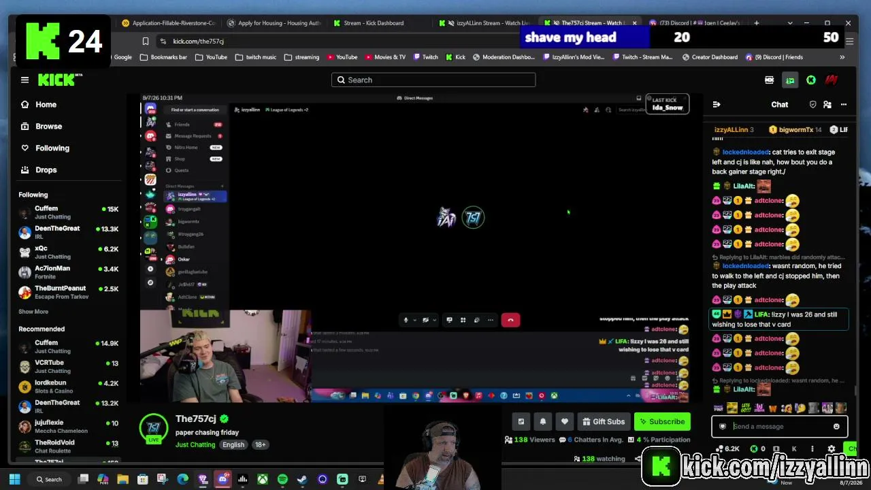Open Cuffem in Following list
Screen dimensions: 871x490
pos(68,212)
